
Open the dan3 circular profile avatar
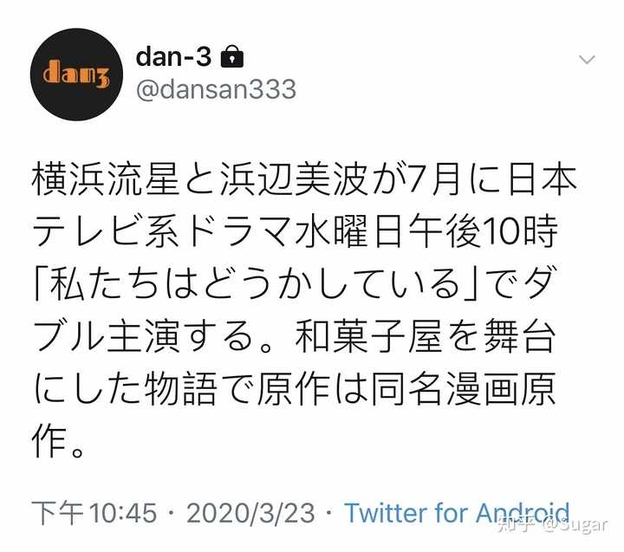[76, 75]
